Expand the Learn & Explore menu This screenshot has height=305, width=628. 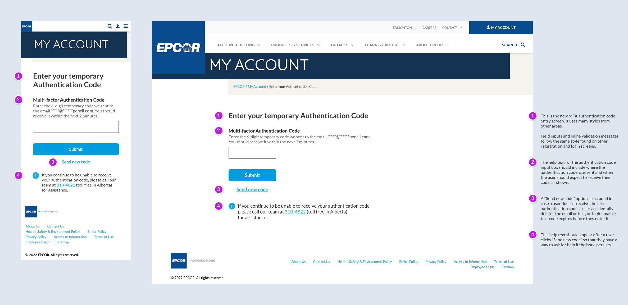[x=385, y=45]
